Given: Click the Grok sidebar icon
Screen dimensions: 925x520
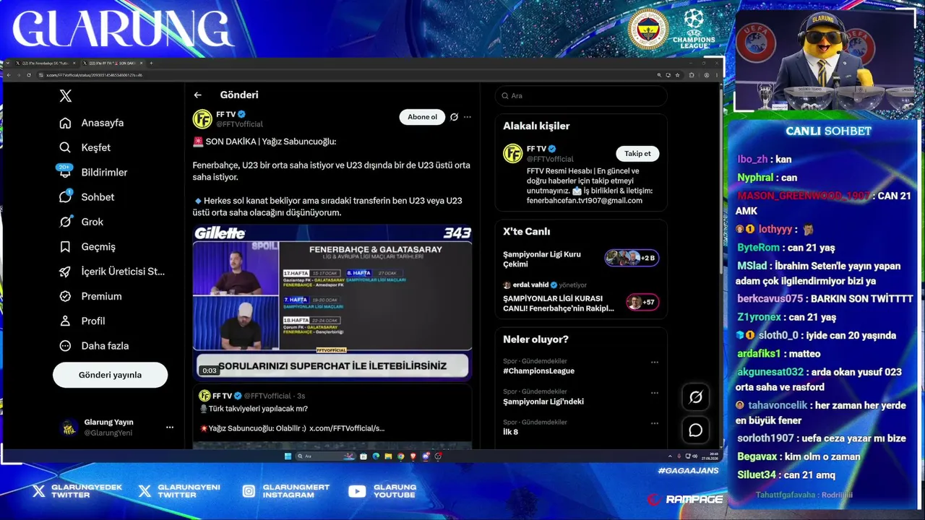Looking at the screenshot, I should [x=66, y=222].
